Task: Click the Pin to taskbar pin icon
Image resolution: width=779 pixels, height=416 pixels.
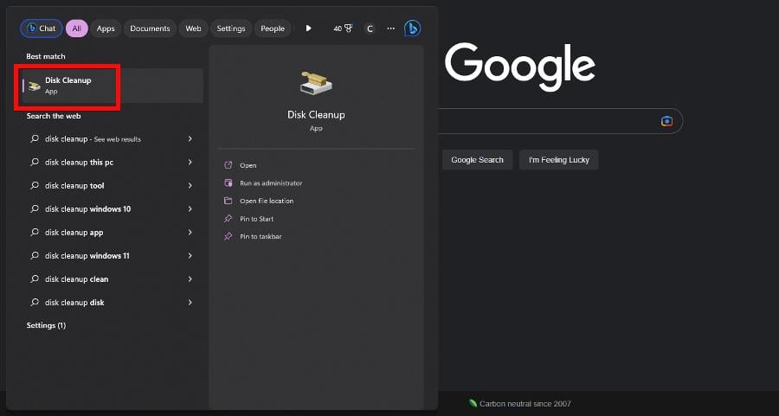Action: pos(228,236)
